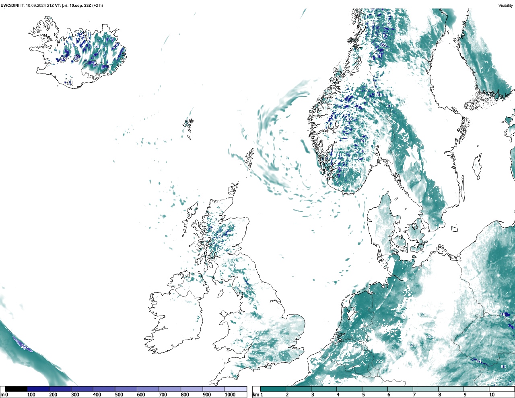Click the dark navy 100–200 m legend swatch
Screen dimensions: 515x398
click(x=38, y=389)
